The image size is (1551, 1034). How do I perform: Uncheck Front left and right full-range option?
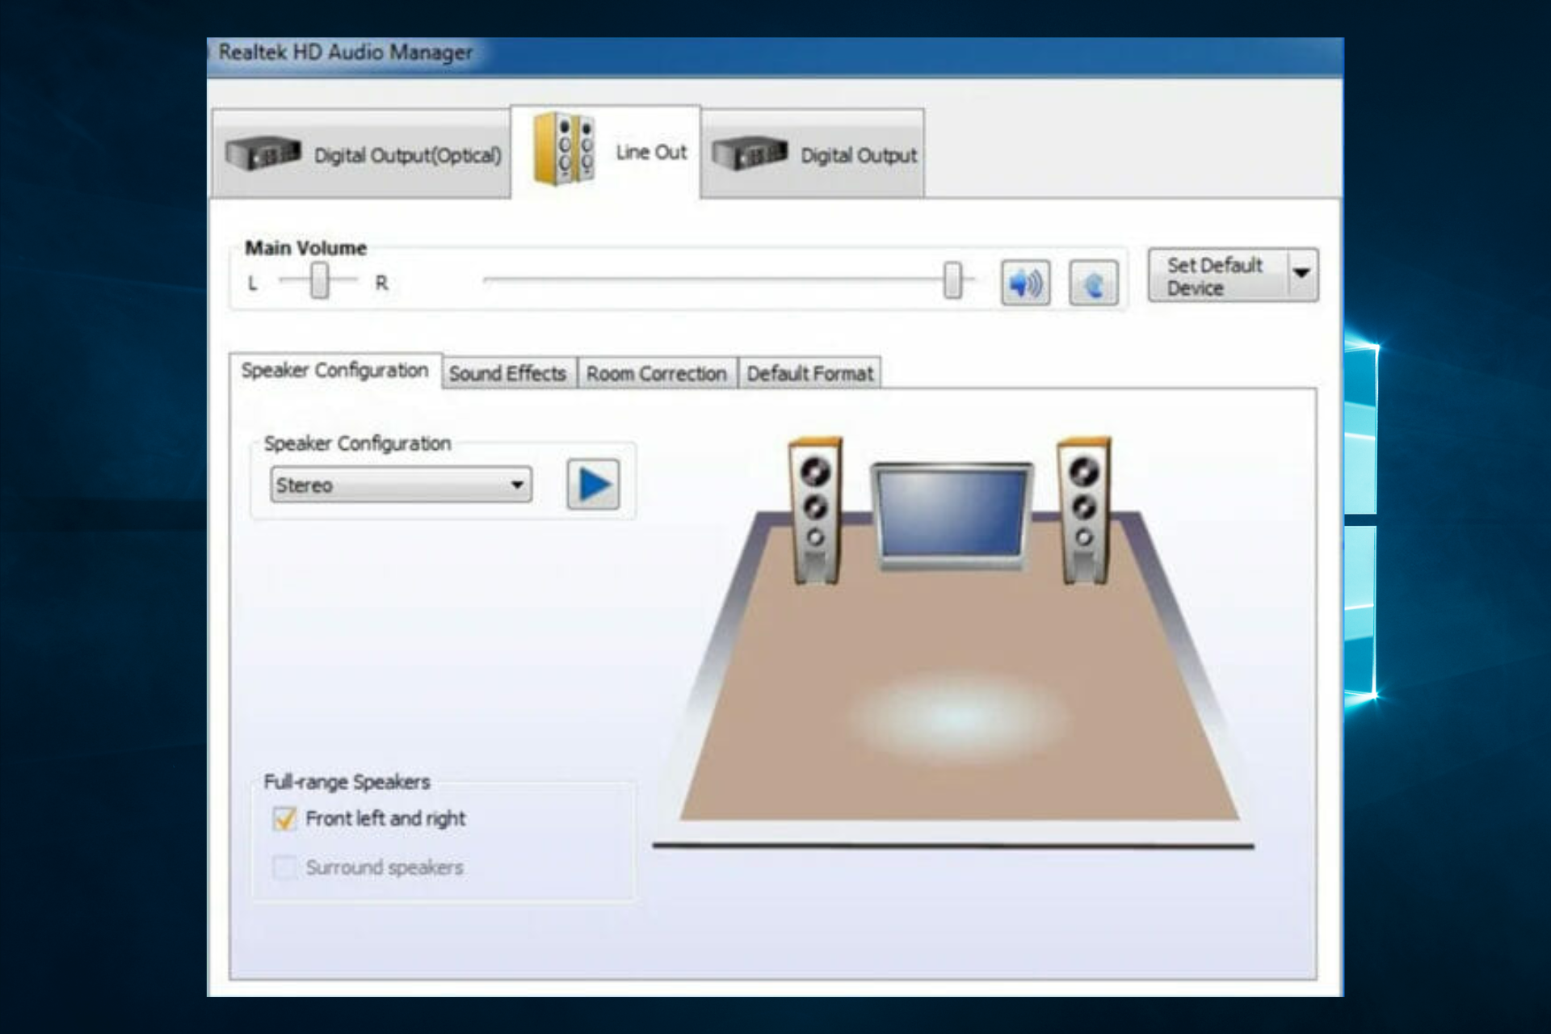coord(284,818)
